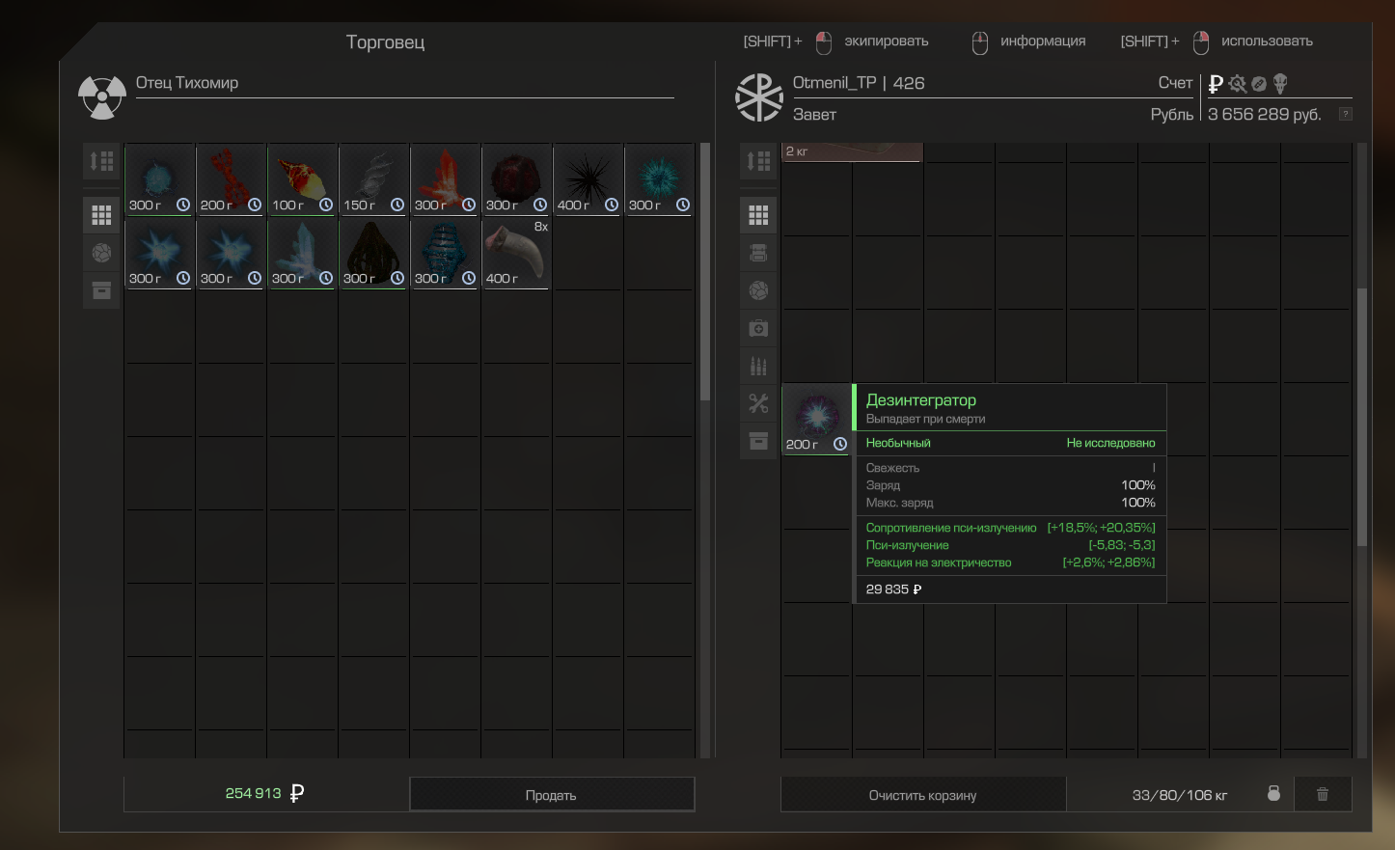The height and width of the screenshot is (850, 1395).
Task: Click Очистить корзину to clear cart
Action: tap(922, 795)
